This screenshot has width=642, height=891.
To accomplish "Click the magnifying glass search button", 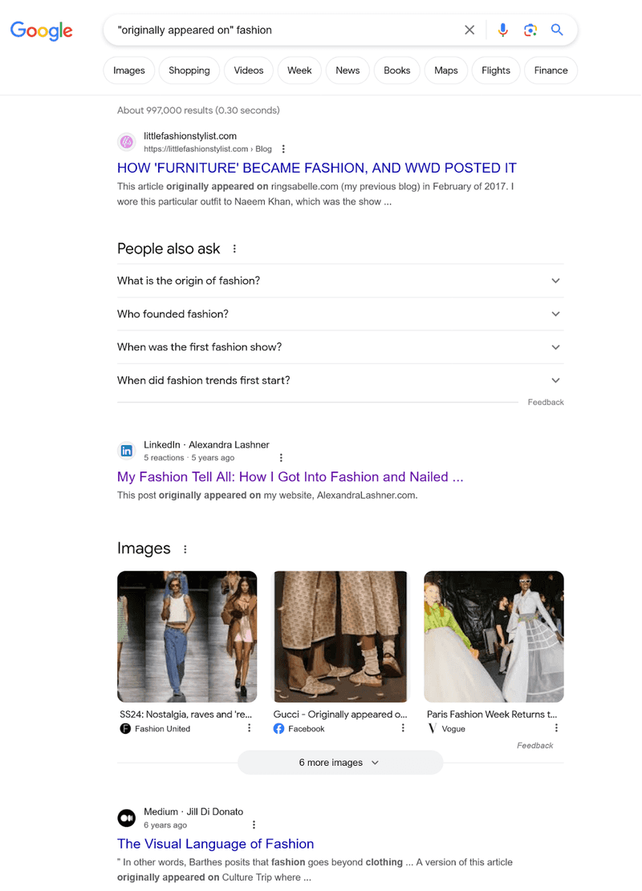I will 557,30.
